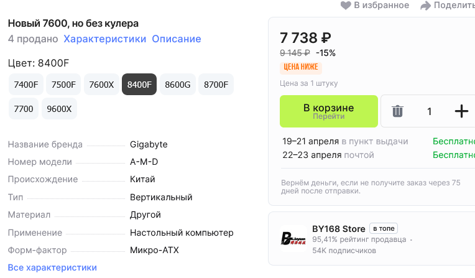This screenshot has width=475, height=278.
Task: Remove item with the trash icon
Action: (397, 111)
